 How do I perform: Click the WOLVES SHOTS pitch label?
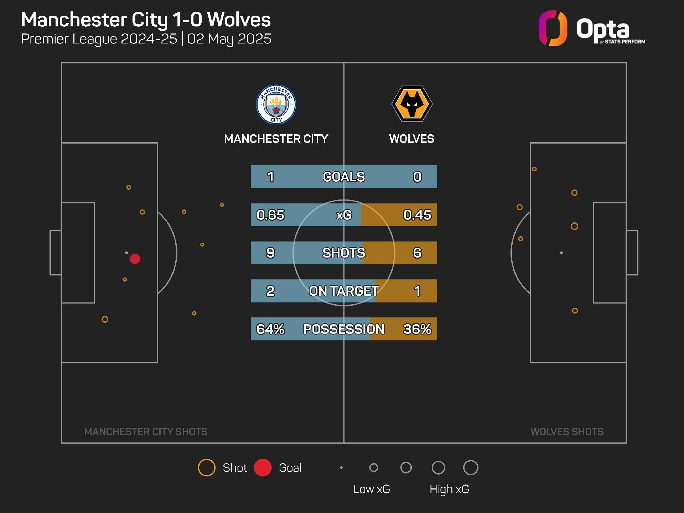[567, 432]
